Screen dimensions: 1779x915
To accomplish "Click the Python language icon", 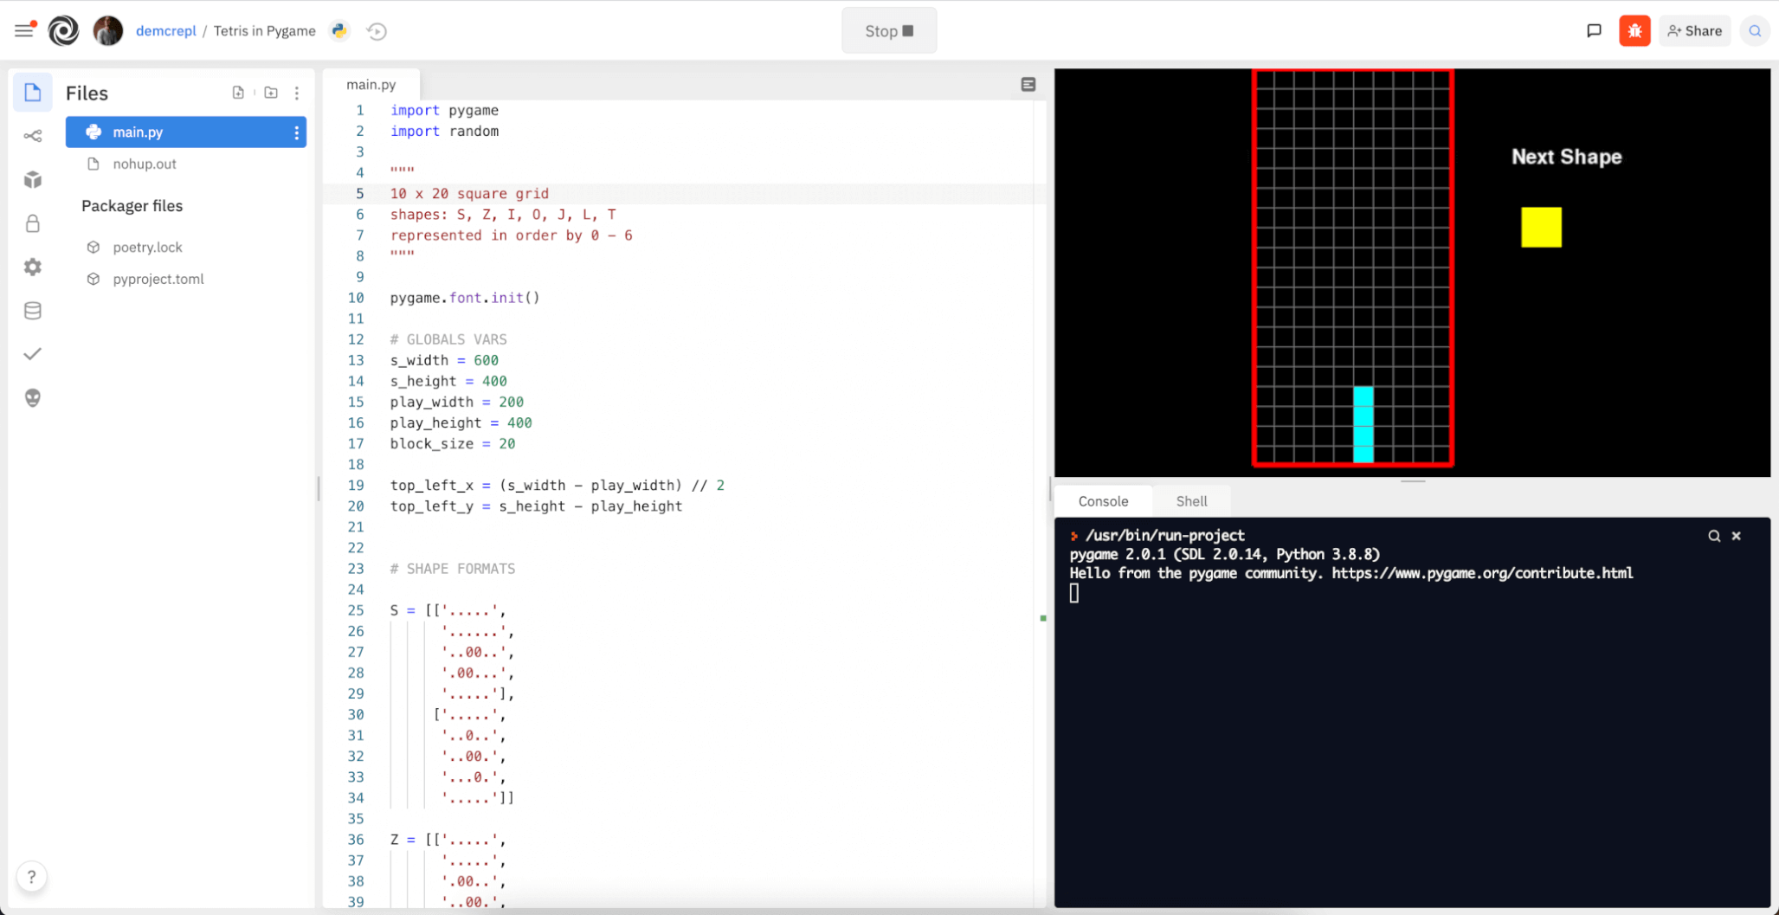I will (x=339, y=30).
